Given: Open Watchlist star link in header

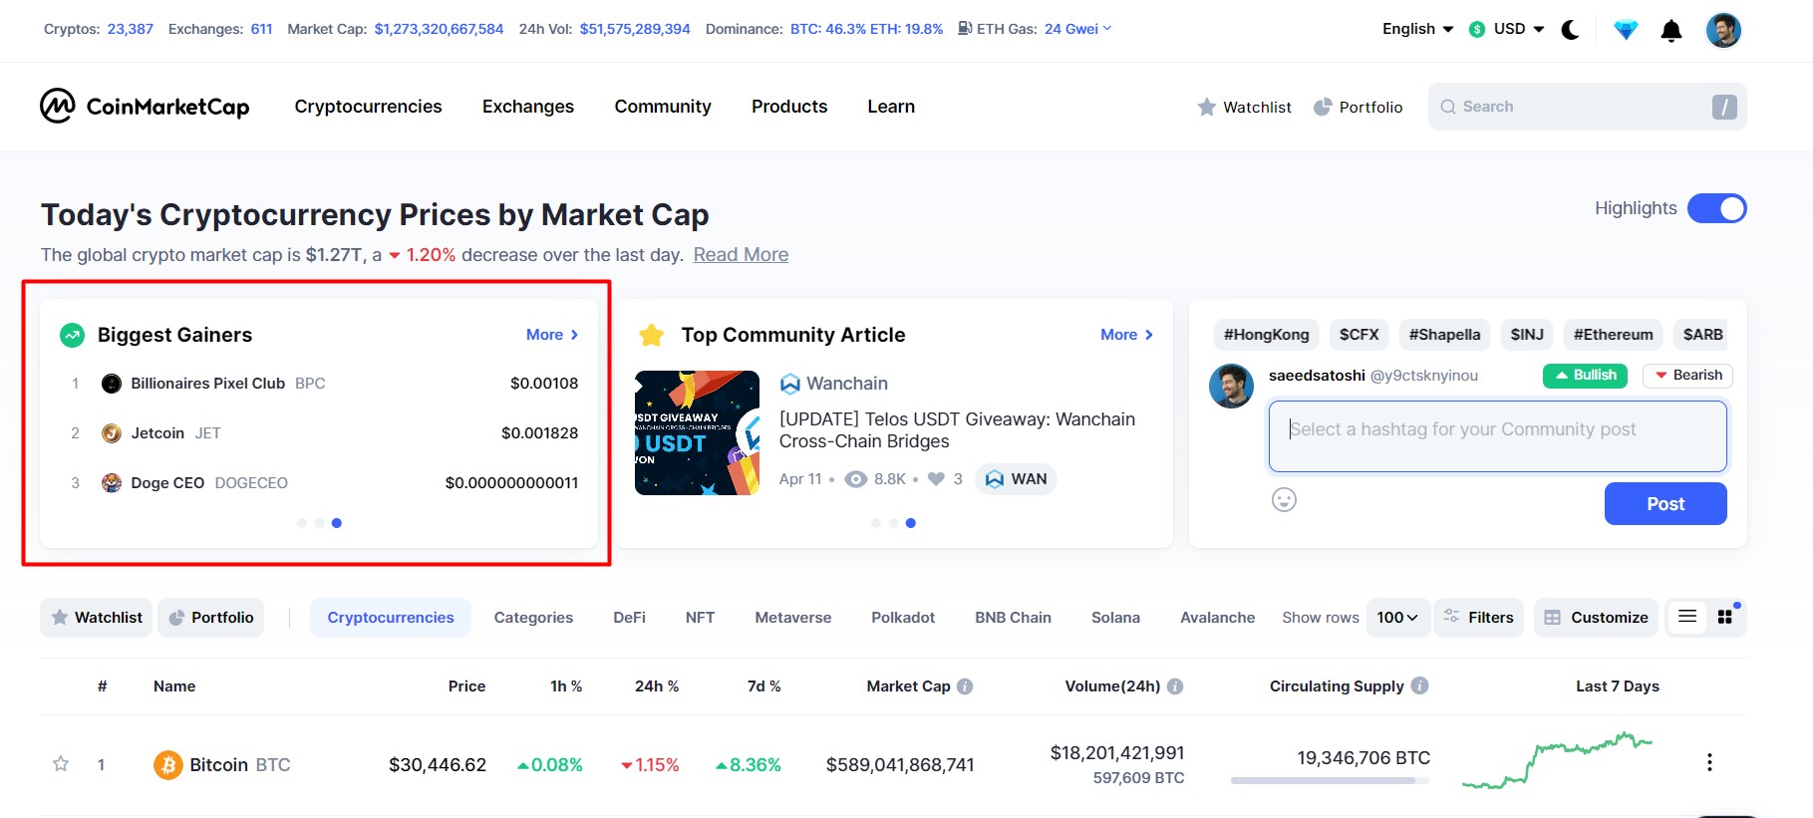Looking at the screenshot, I should point(1244,107).
